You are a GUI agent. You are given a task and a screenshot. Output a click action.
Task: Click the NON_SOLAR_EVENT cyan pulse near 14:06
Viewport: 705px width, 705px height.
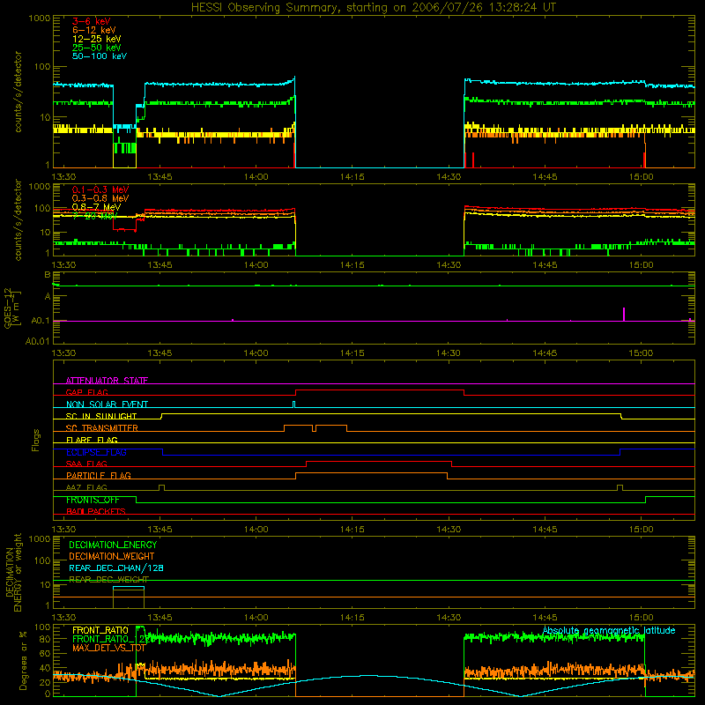[294, 404]
